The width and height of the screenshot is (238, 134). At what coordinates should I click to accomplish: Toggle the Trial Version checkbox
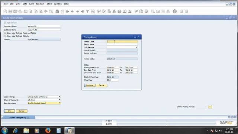coord(5,23)
